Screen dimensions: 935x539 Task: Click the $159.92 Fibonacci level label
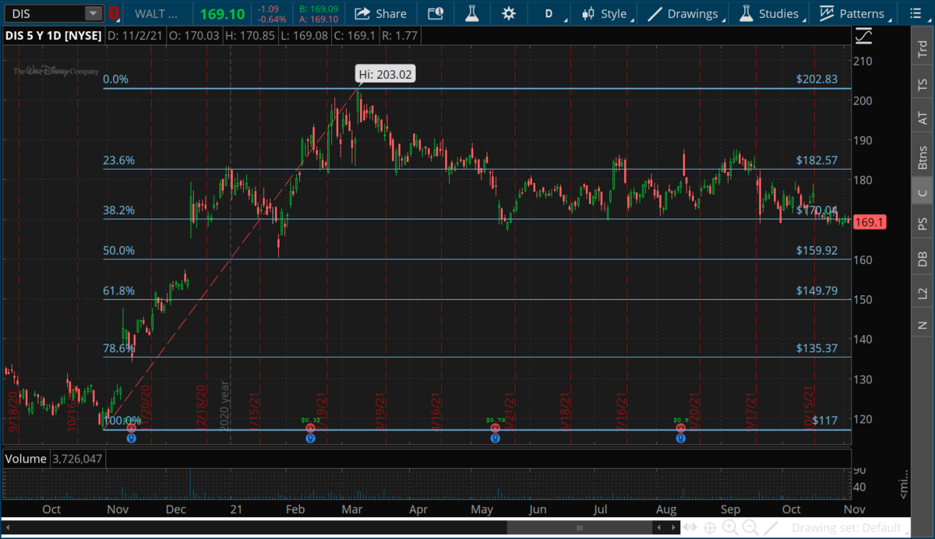point(817,250)
